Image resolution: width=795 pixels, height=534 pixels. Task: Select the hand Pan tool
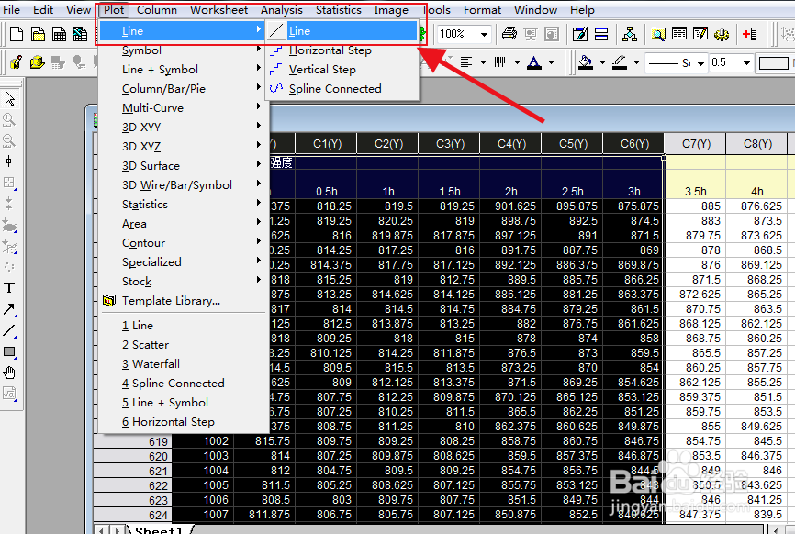click(x=9, y=373)
